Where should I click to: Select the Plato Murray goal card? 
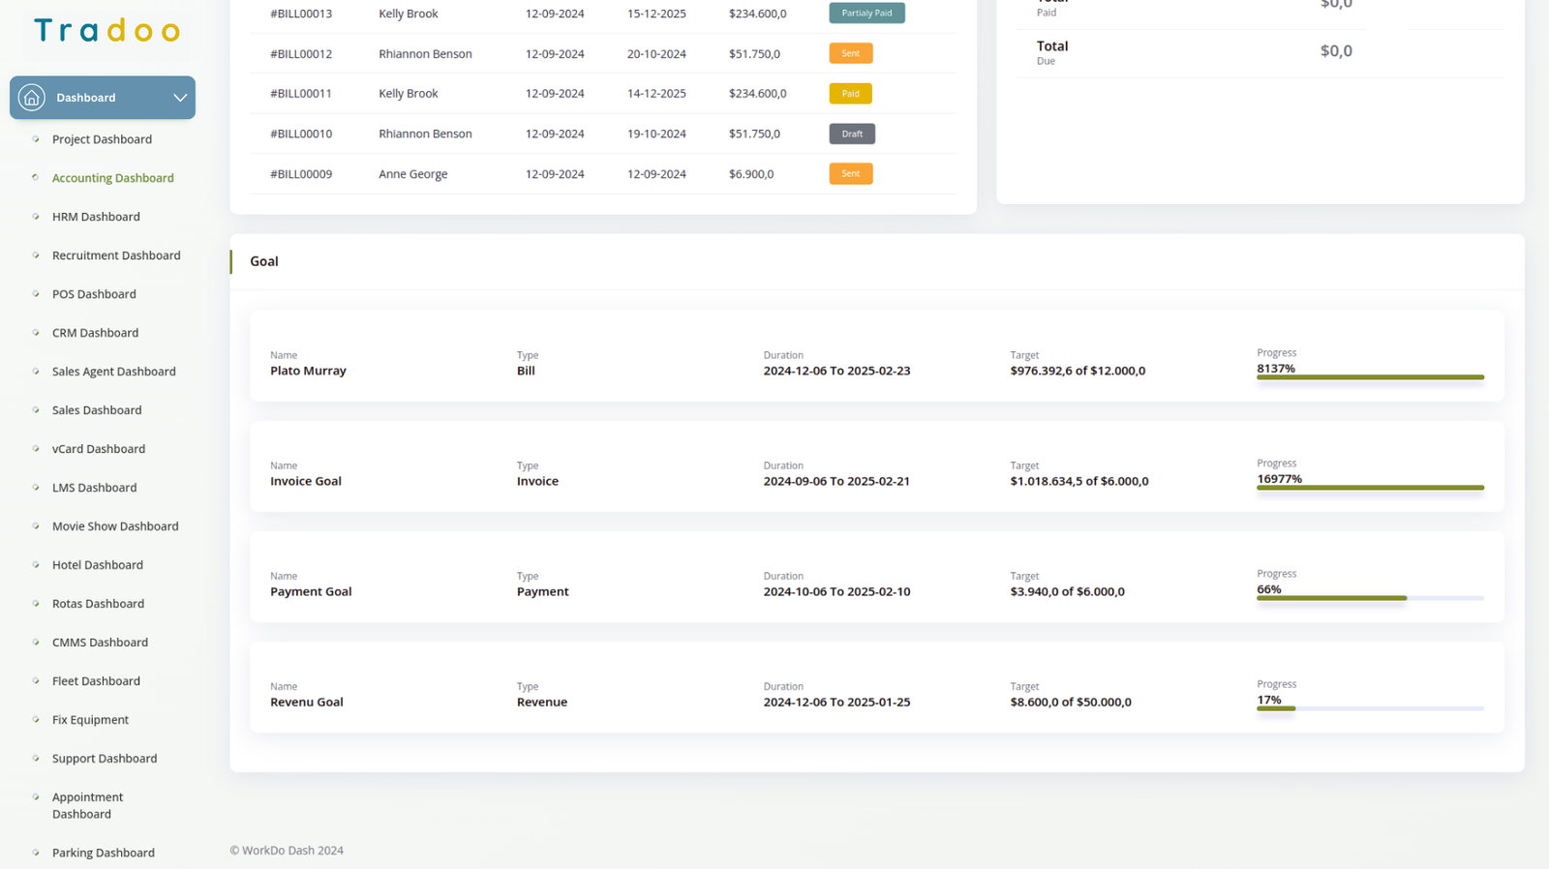876,356
